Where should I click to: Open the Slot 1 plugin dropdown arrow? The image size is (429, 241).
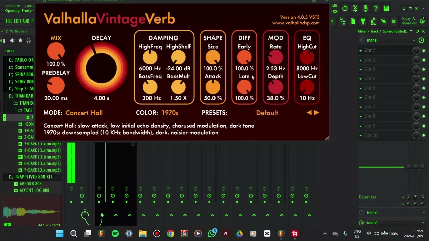coord(361,51)
